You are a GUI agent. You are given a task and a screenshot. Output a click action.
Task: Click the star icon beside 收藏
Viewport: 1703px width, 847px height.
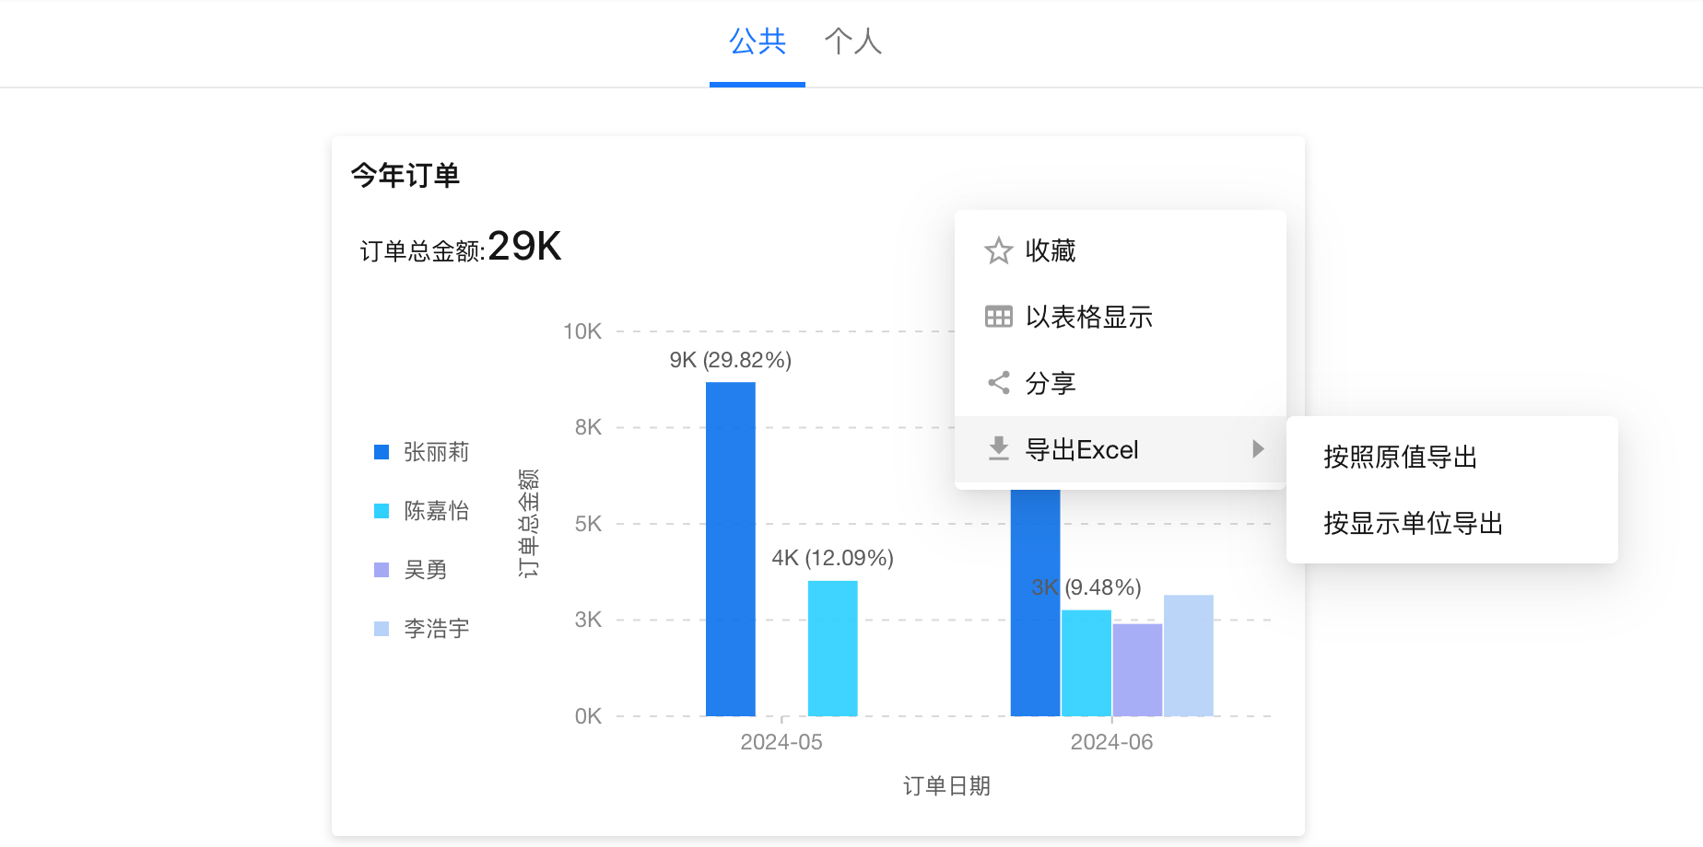998,250
